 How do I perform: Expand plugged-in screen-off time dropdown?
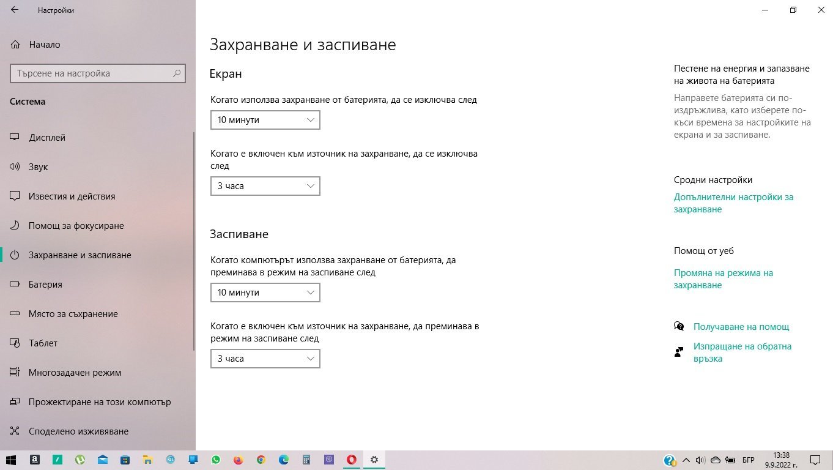point(265,186)
